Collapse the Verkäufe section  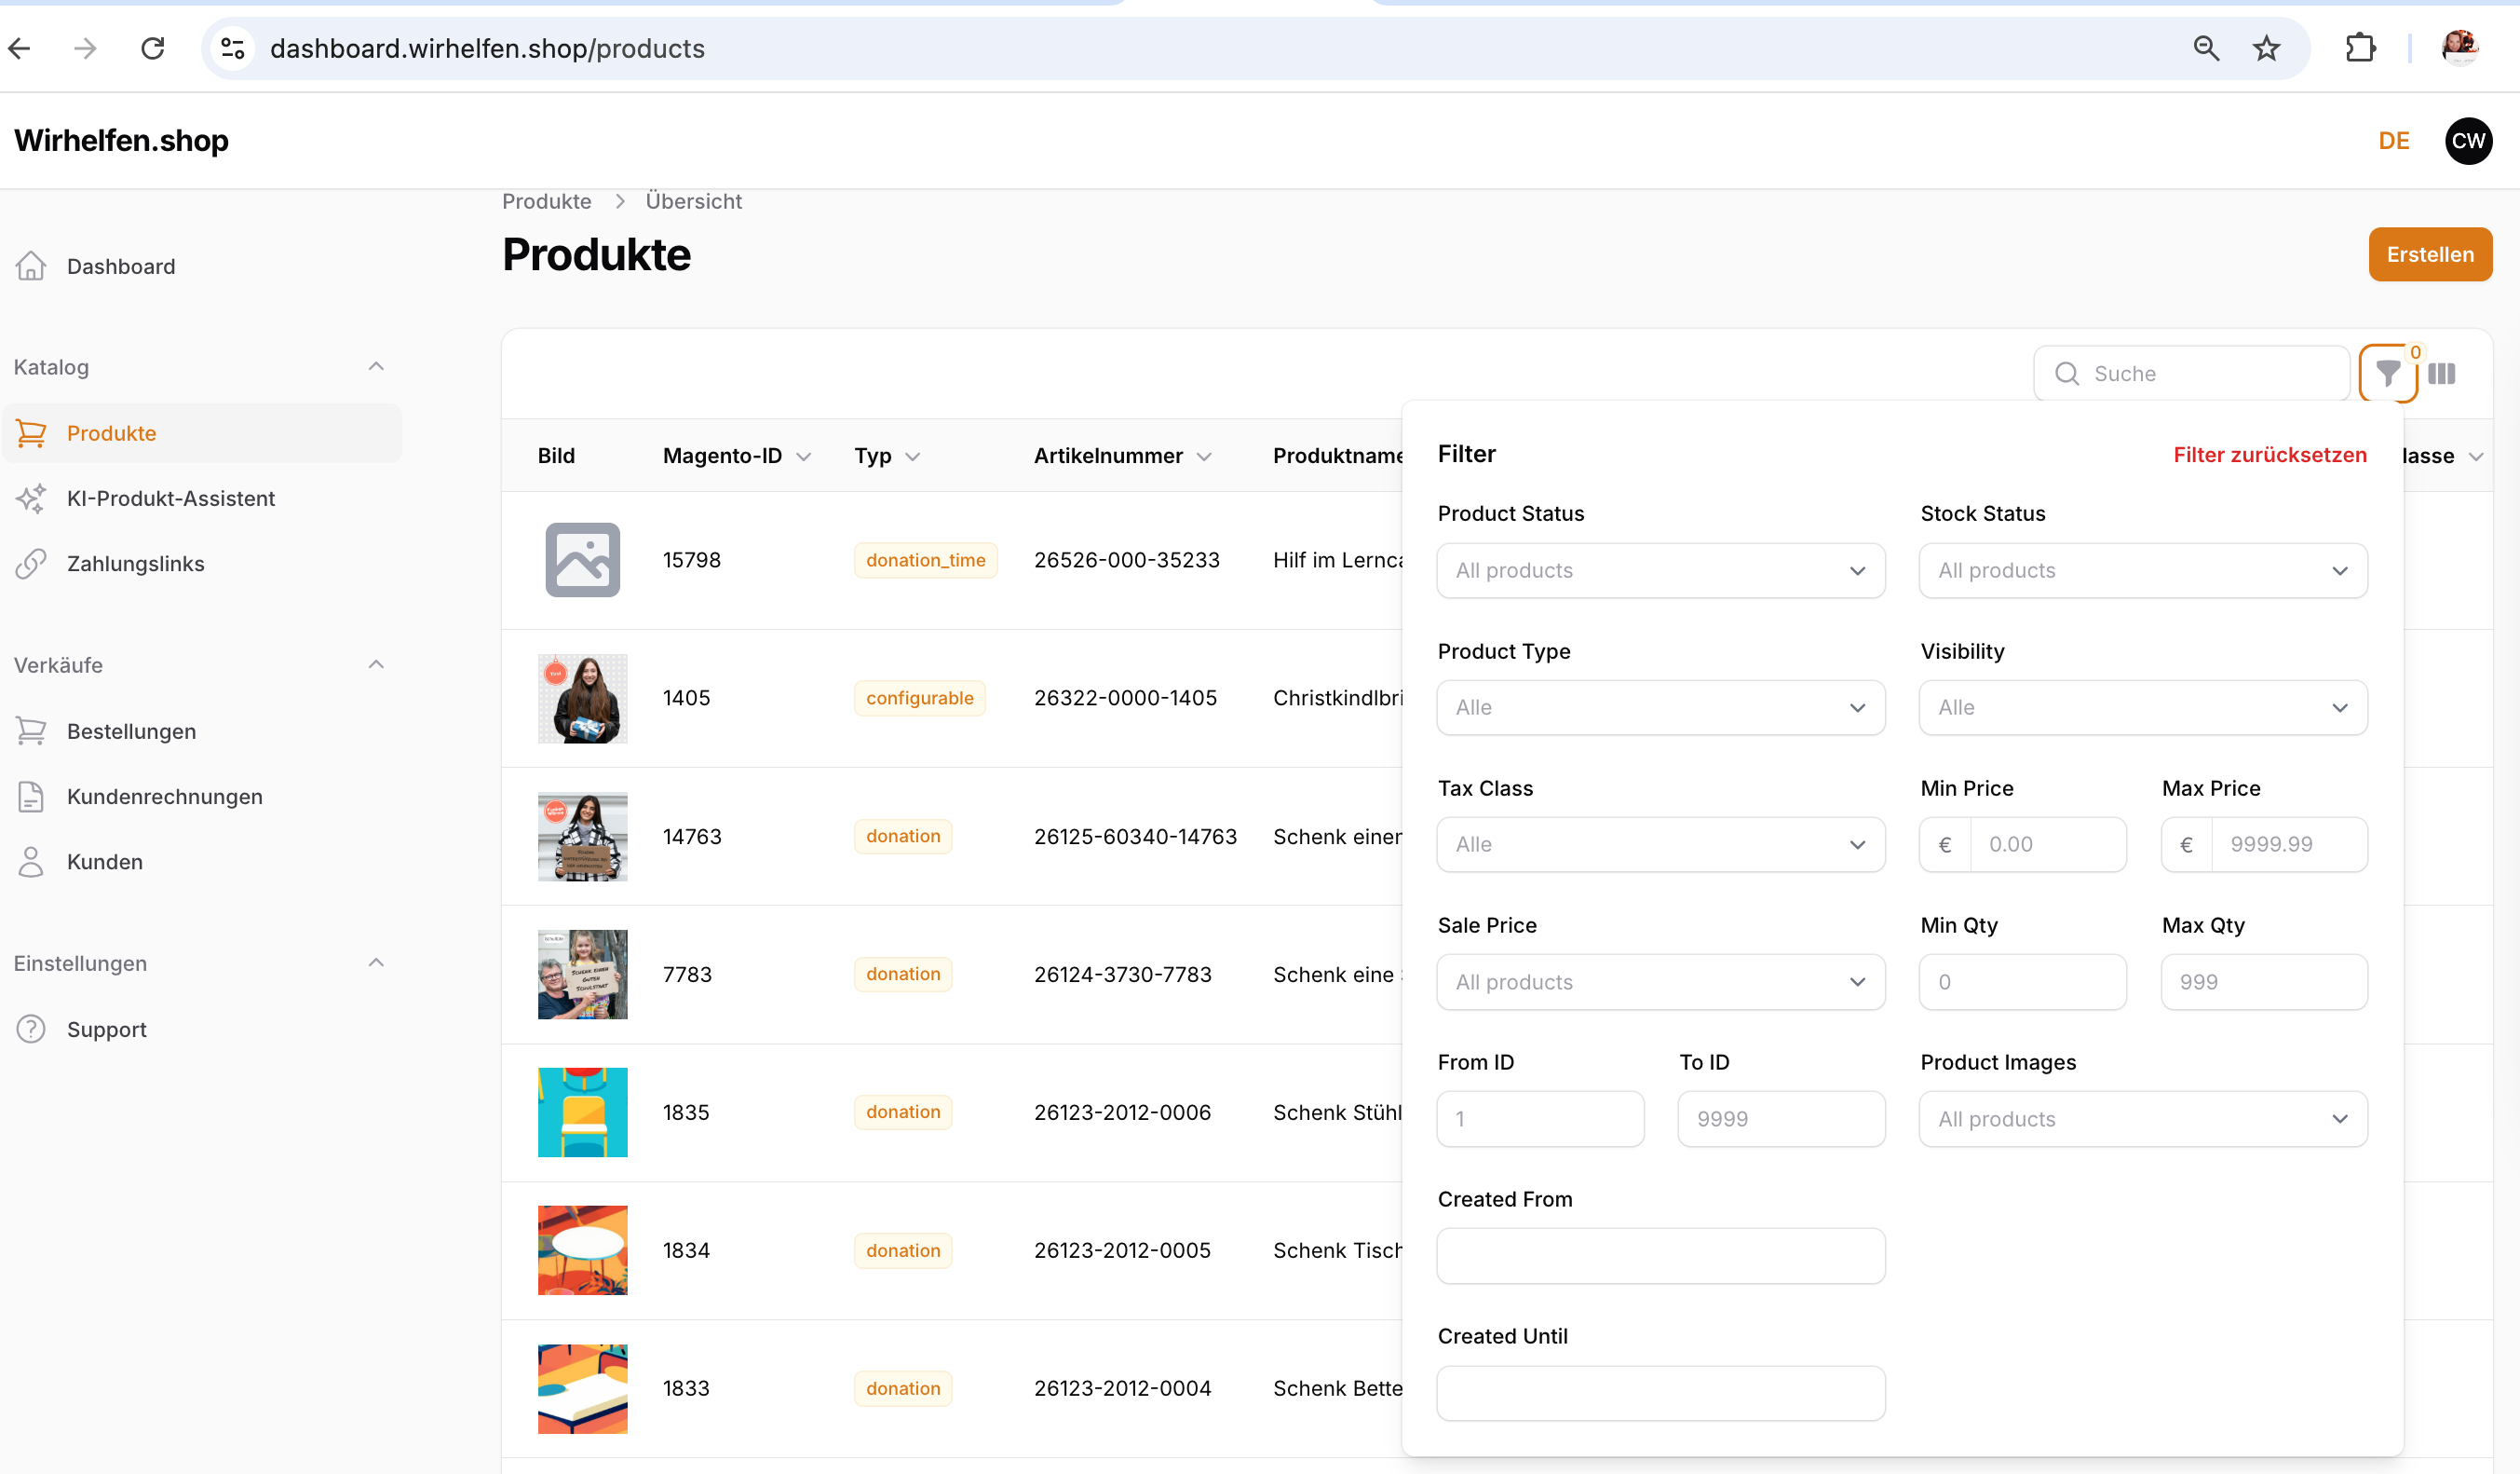tap(376, 664)
